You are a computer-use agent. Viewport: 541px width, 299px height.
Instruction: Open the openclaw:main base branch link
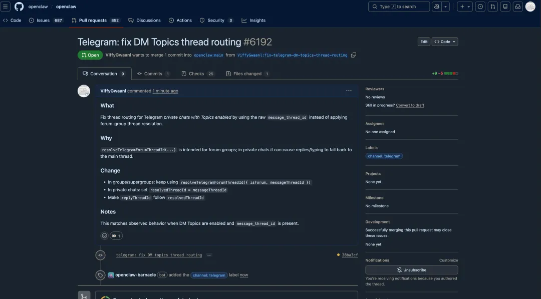click(208, 55)
